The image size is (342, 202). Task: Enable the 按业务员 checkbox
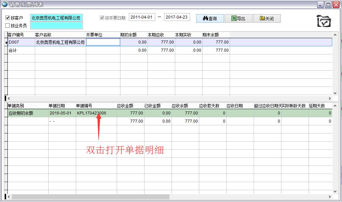(x=8, y=25)
